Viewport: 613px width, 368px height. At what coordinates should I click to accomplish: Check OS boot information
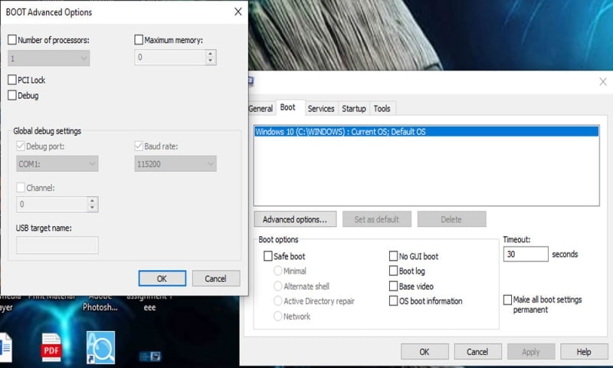[x=393, y=301]
